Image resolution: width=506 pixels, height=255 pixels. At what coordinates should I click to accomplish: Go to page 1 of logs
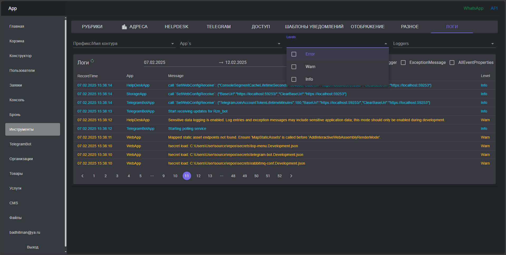(94, 176)
